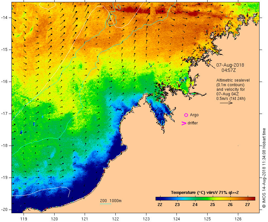Click the longitude axis label '122'
Viewport: 268px width, 222px height.
pyautogui.click(x=115, y=219)
